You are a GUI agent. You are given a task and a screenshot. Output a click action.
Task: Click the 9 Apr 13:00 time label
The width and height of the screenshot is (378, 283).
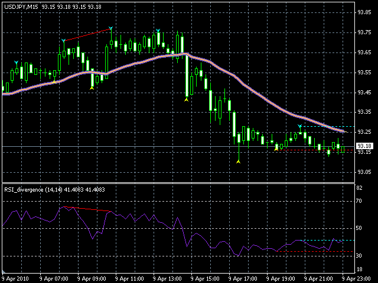(167, 279)
